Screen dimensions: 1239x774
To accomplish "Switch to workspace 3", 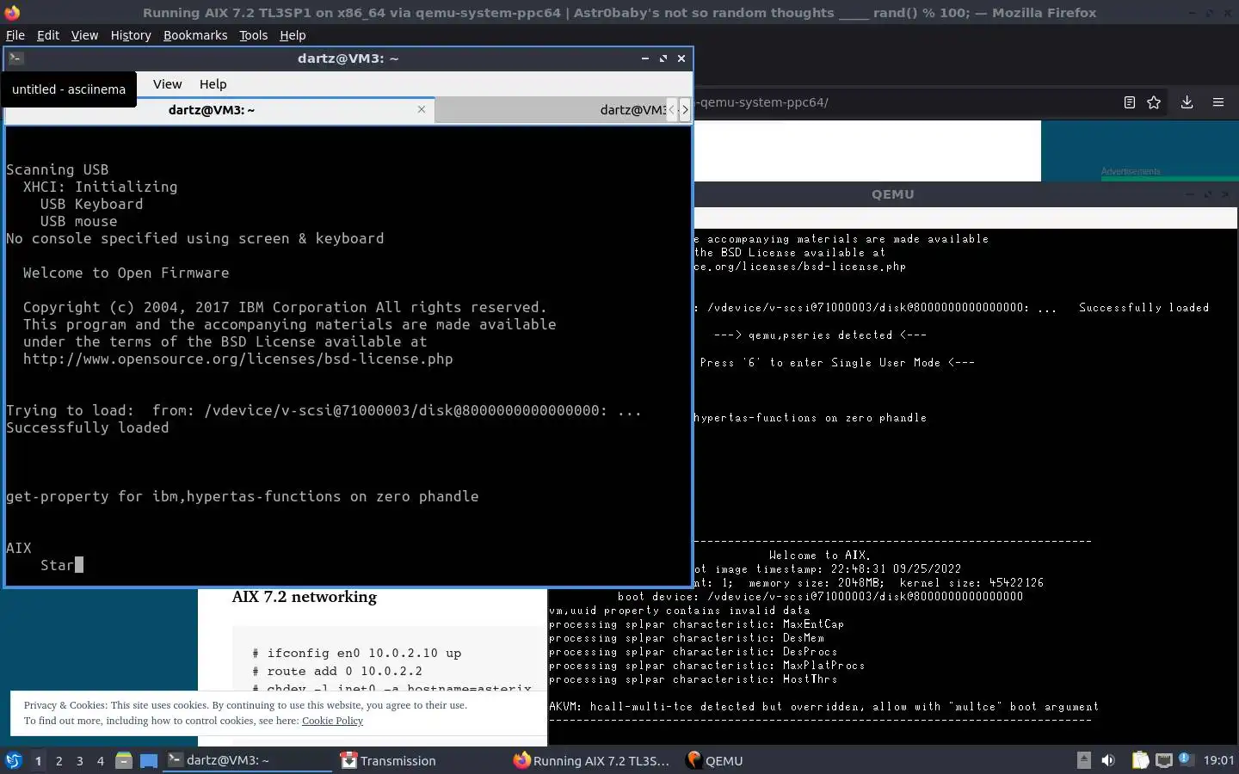I will pyautogui.click(x=80, y=760).
